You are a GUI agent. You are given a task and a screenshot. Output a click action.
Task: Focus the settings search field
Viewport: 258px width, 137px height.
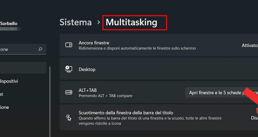point(18,49)
